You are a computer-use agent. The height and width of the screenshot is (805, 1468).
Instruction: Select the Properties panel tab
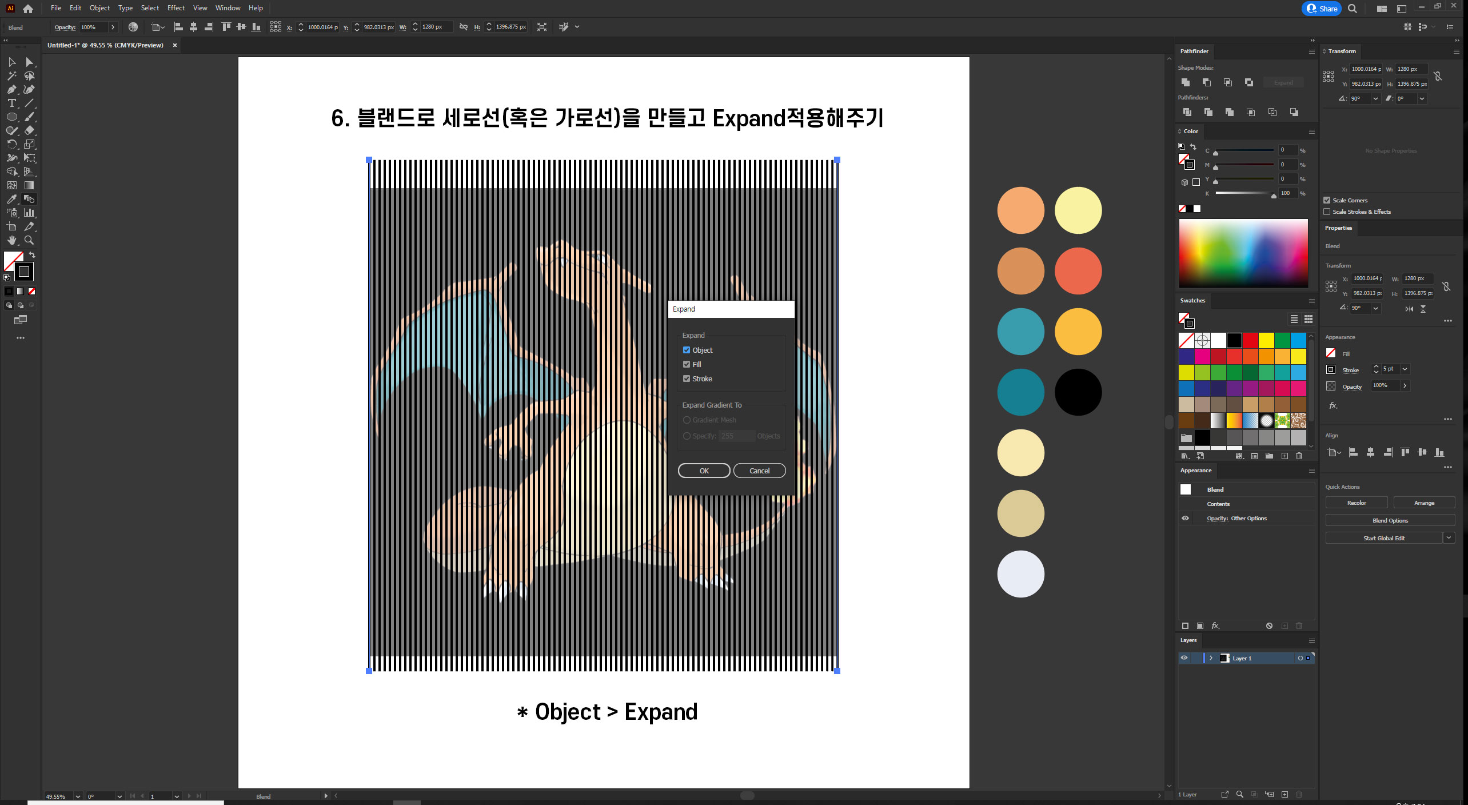pos(1338,228)
